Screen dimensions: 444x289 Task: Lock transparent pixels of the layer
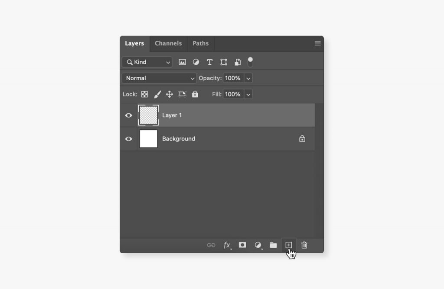click(x=144, y=94)
